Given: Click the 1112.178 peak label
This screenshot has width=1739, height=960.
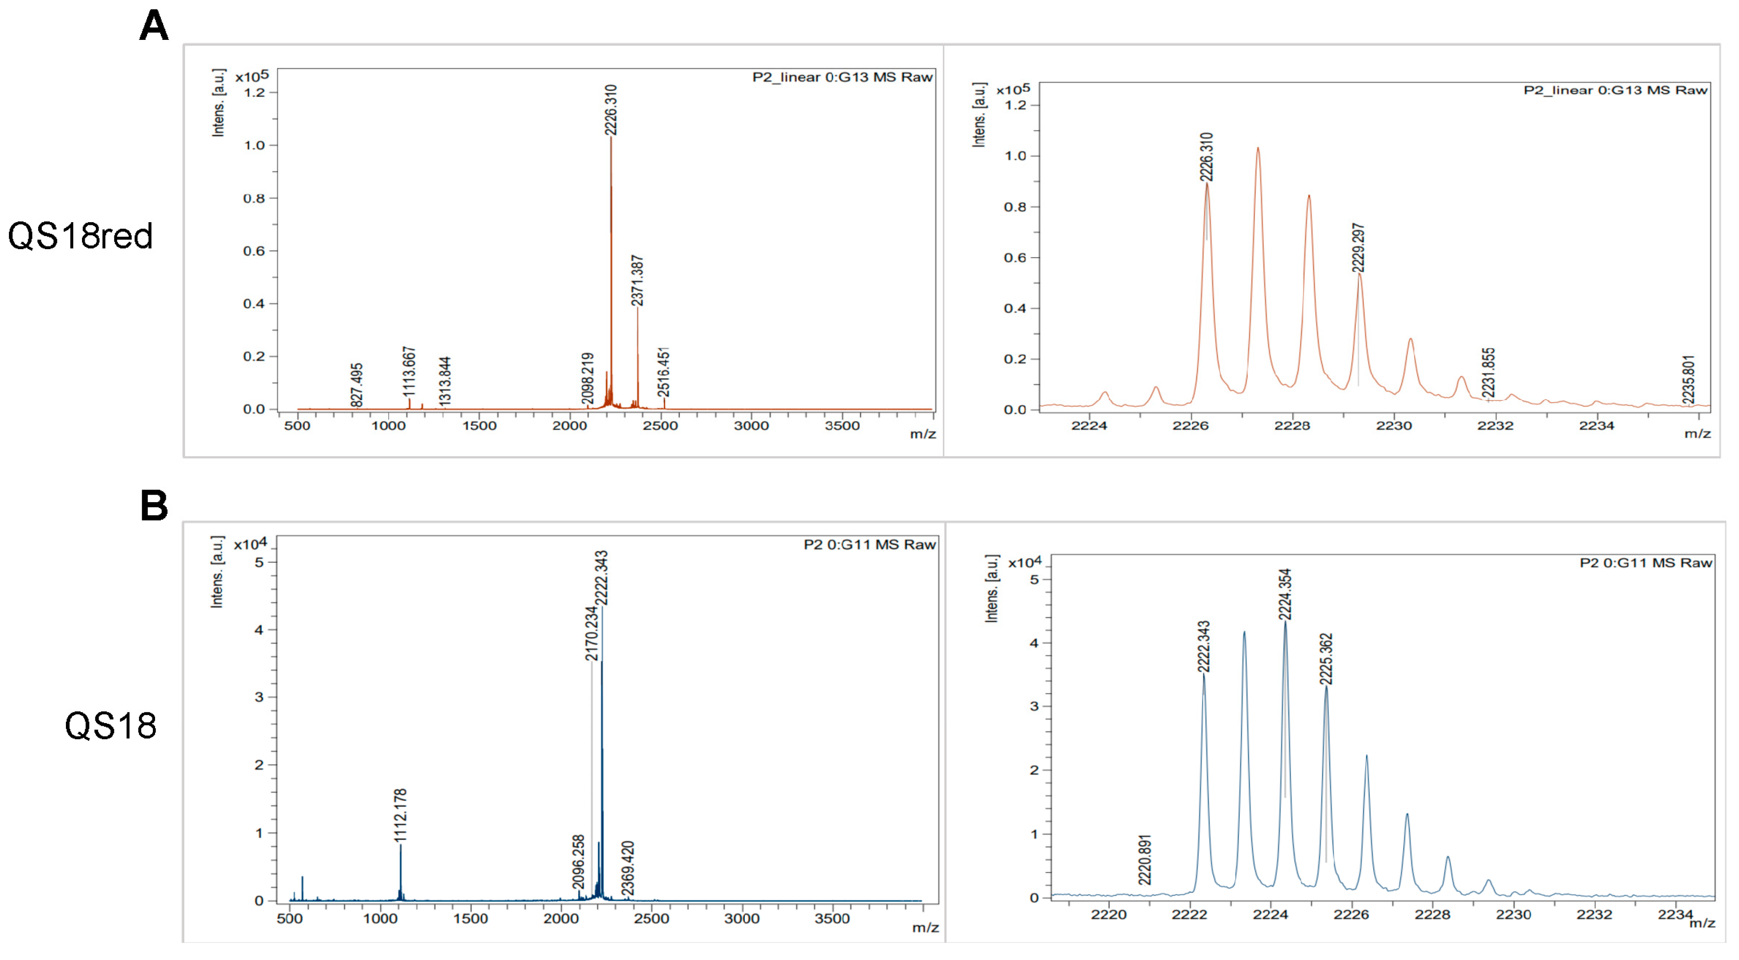Looking at the screenshot, I should click(x=400, y=815).
